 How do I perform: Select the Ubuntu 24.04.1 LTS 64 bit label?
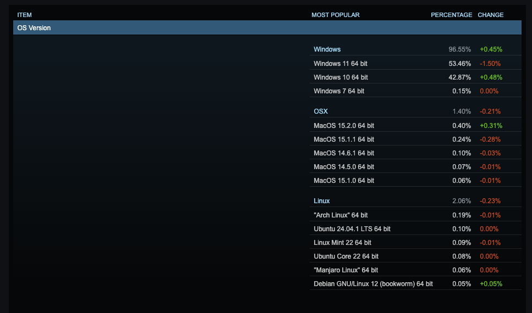352,229
